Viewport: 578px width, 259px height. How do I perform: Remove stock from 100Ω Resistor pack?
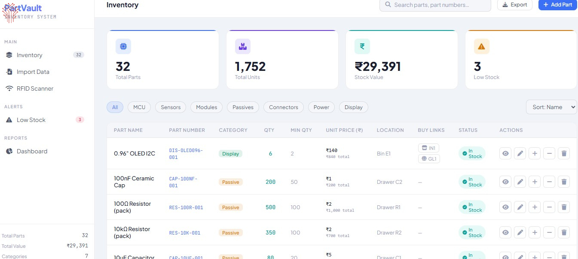click(x=549, y=207)
